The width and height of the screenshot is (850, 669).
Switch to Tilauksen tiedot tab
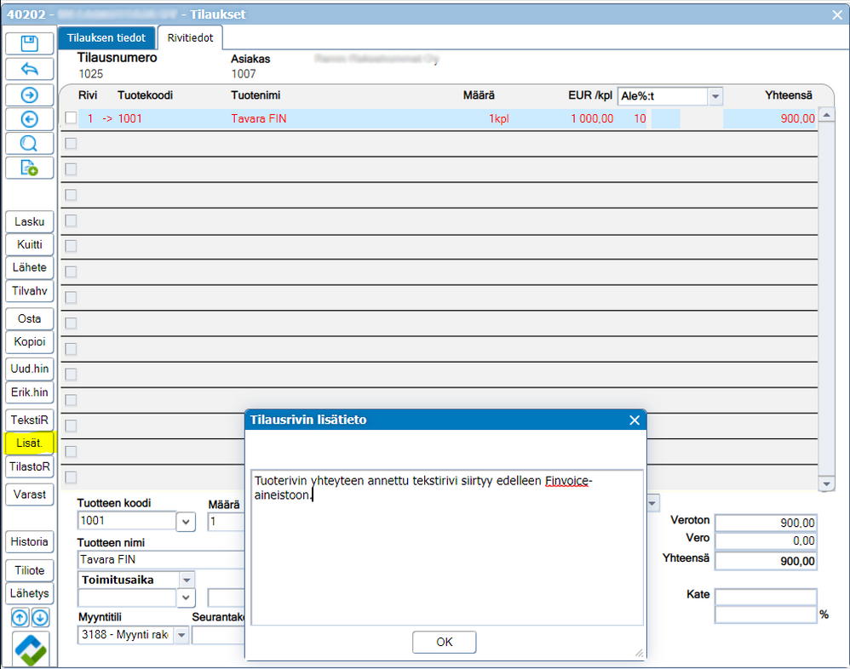tap(106, 37)
